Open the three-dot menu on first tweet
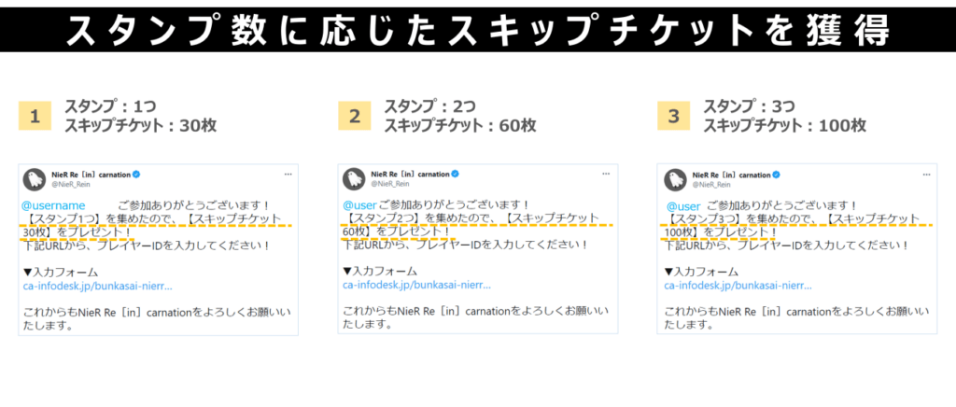Screen dimensions: 956x407 coord(288,175)
